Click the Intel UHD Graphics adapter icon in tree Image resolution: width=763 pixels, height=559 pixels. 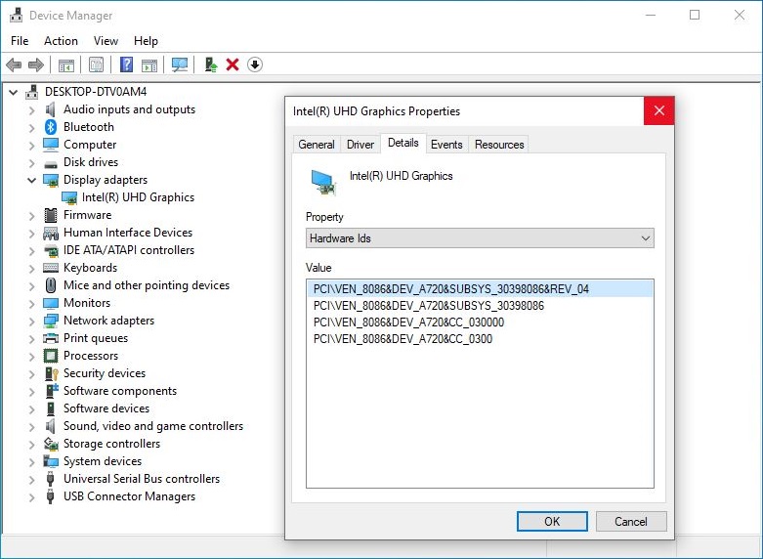click(69, 197)
